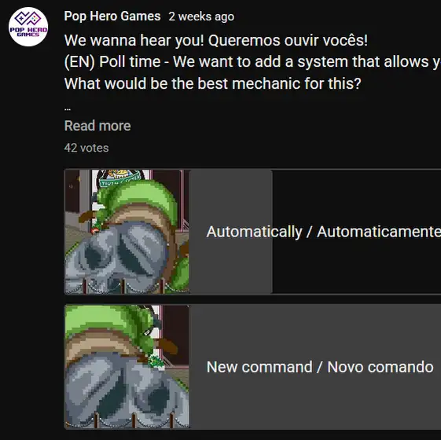
Task: Vote for Automatically / Automaticamente option
Action: click(x=252, y=231)
